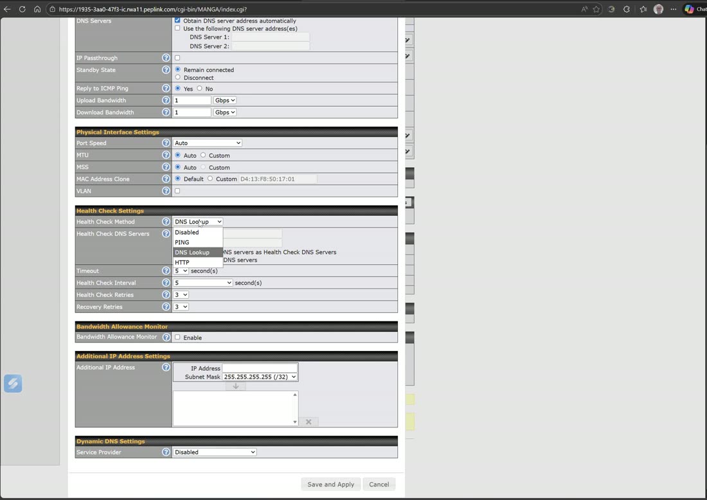Show help for Upload Bandwidth
This screenshot has width=707, height=500.
click(166, 100)
